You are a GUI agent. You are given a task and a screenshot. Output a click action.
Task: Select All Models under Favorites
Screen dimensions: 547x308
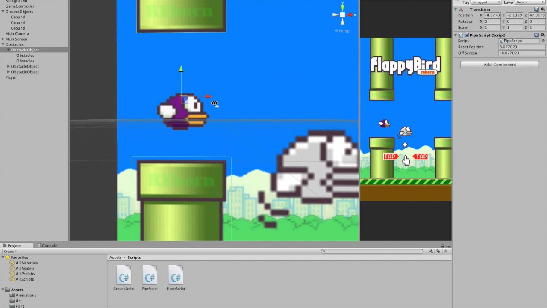click(x=25, y=269)
